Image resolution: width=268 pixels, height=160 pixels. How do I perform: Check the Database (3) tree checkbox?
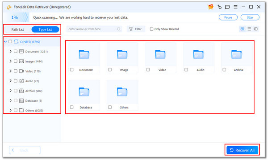click(16, 100)
